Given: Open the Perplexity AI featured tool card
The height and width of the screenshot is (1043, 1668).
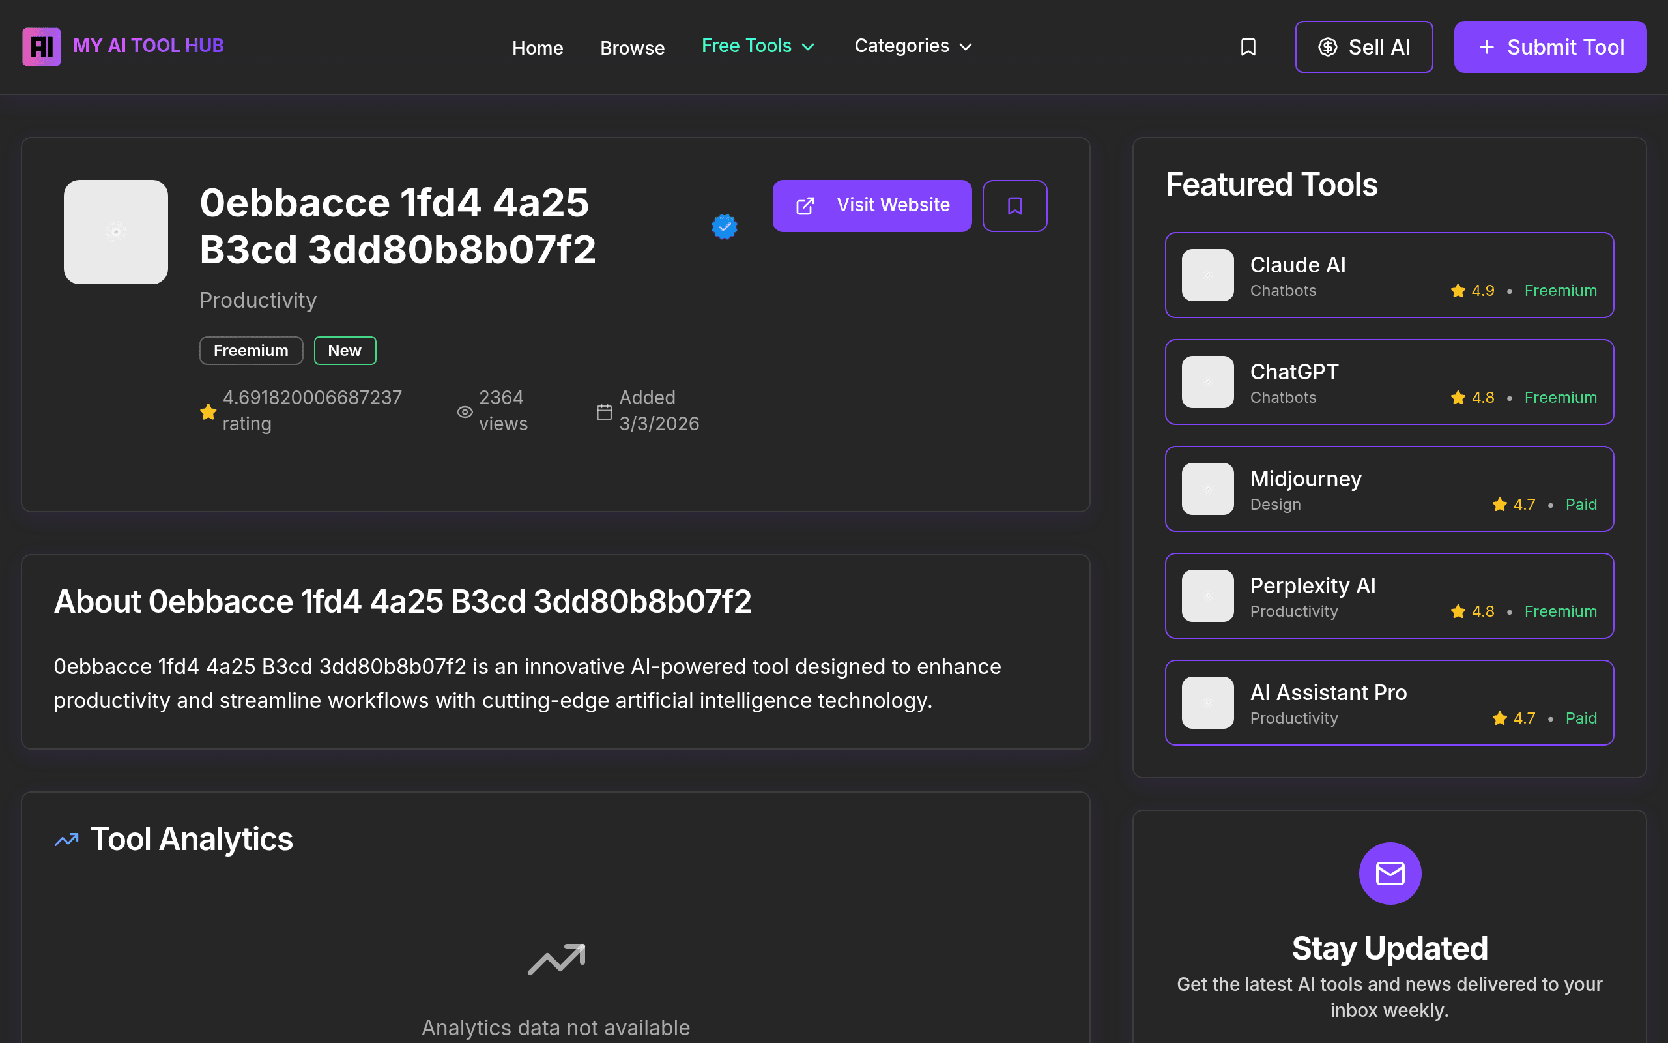Looking at the screenshot, I should click(x=1389, y=596).
